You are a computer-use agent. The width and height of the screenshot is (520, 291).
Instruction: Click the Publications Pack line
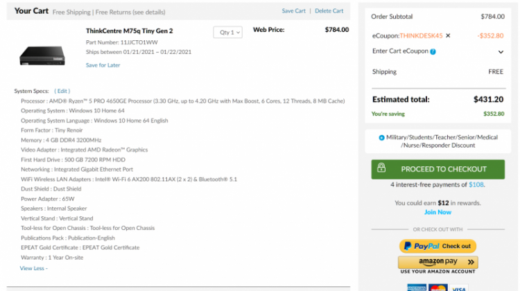[68, 238]
